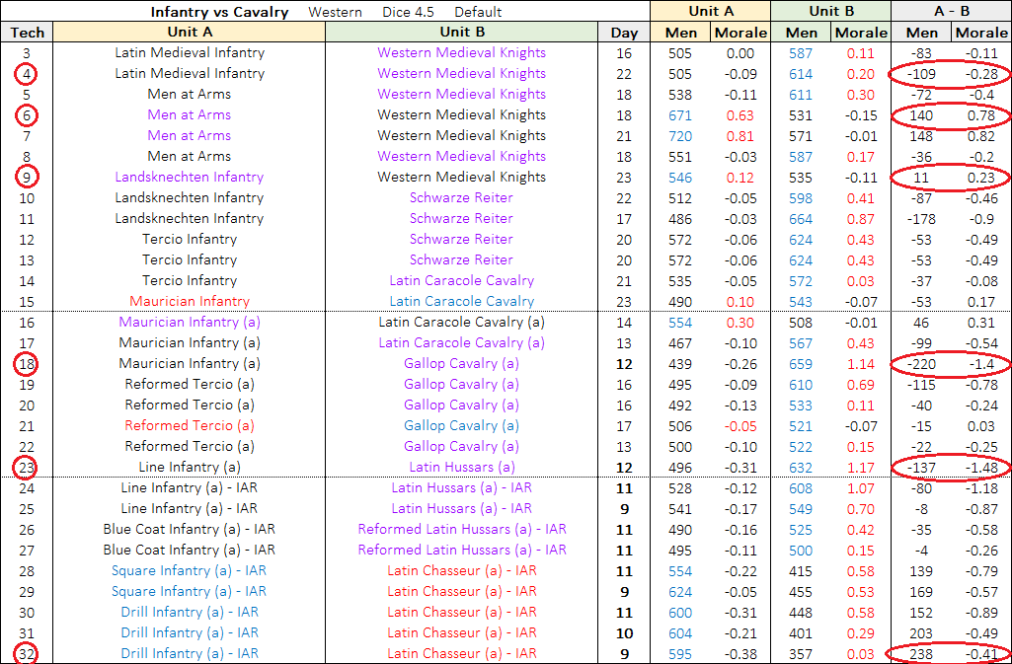Click the "Latin Caracole Cavalry" cell in row 15
This screenshot has height=664, width=1012.
461,302
